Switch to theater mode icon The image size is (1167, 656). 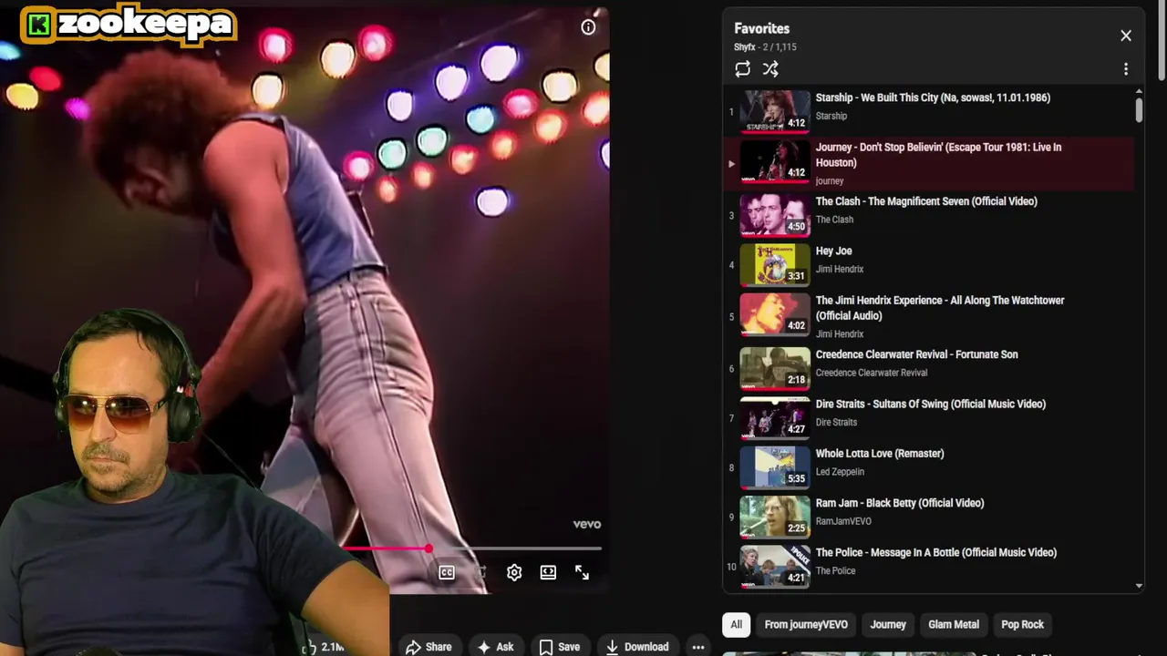point(548,572)
